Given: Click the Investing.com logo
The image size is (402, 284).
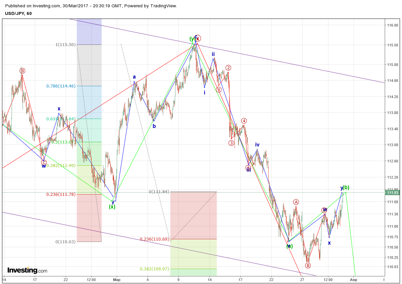Looking at the screenshot, I should click(27, 270).
